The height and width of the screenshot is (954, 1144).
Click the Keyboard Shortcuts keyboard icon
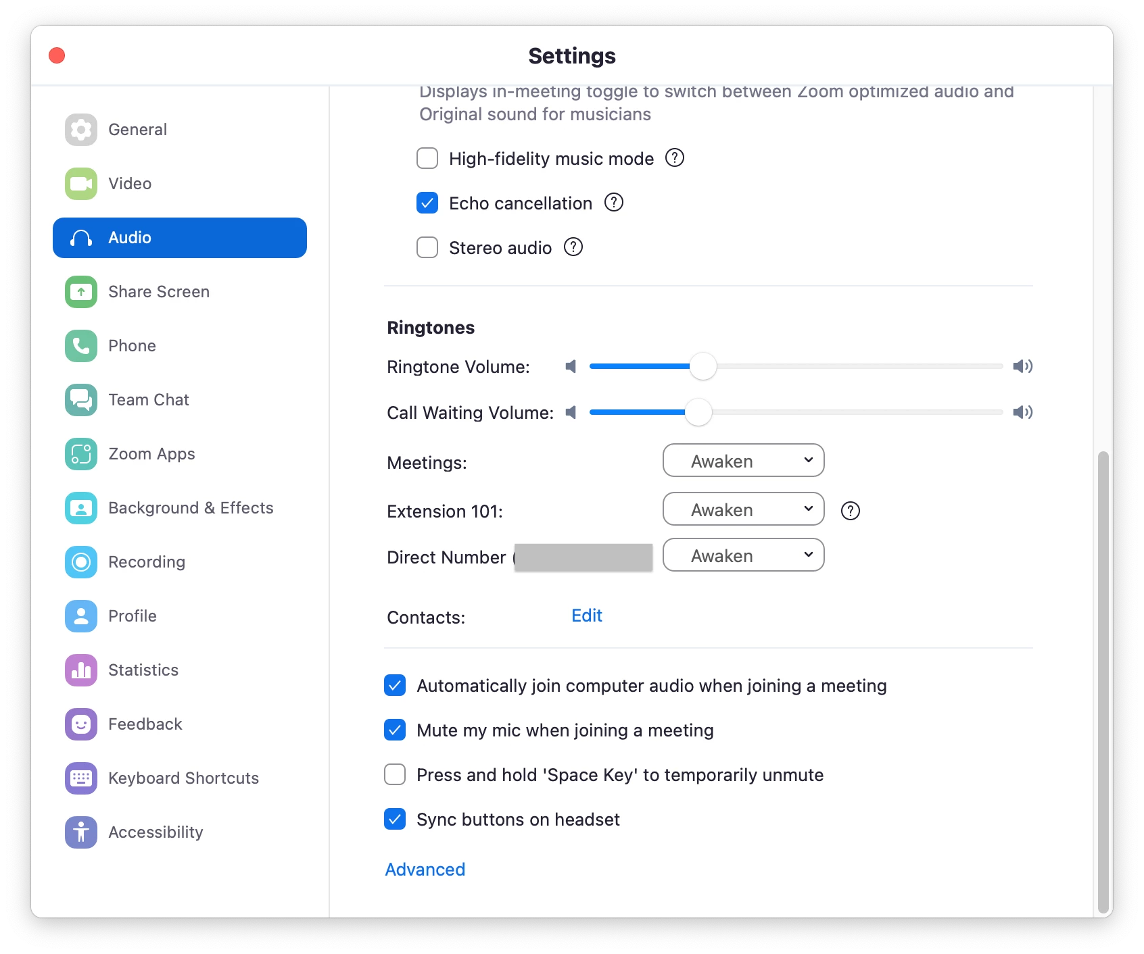(81, 778)
